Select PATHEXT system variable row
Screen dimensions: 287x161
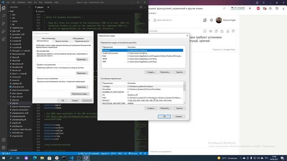coord(143,101)
